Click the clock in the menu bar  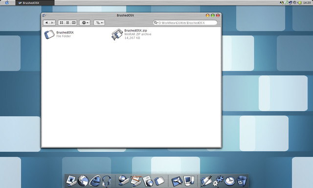pos(307,3)
